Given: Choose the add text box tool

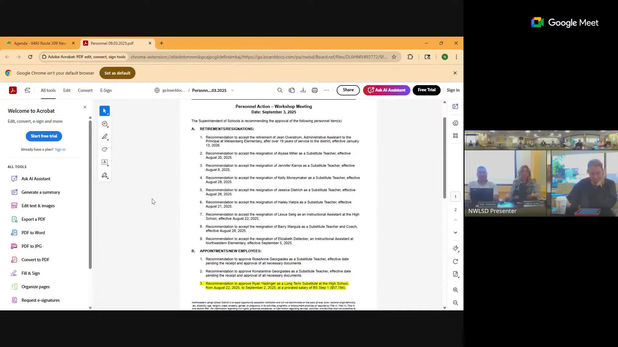Looking at the screenshot, I should click(105, 162).
